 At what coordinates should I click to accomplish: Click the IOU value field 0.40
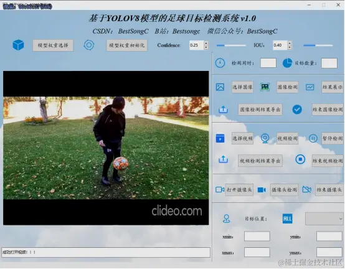280,45
